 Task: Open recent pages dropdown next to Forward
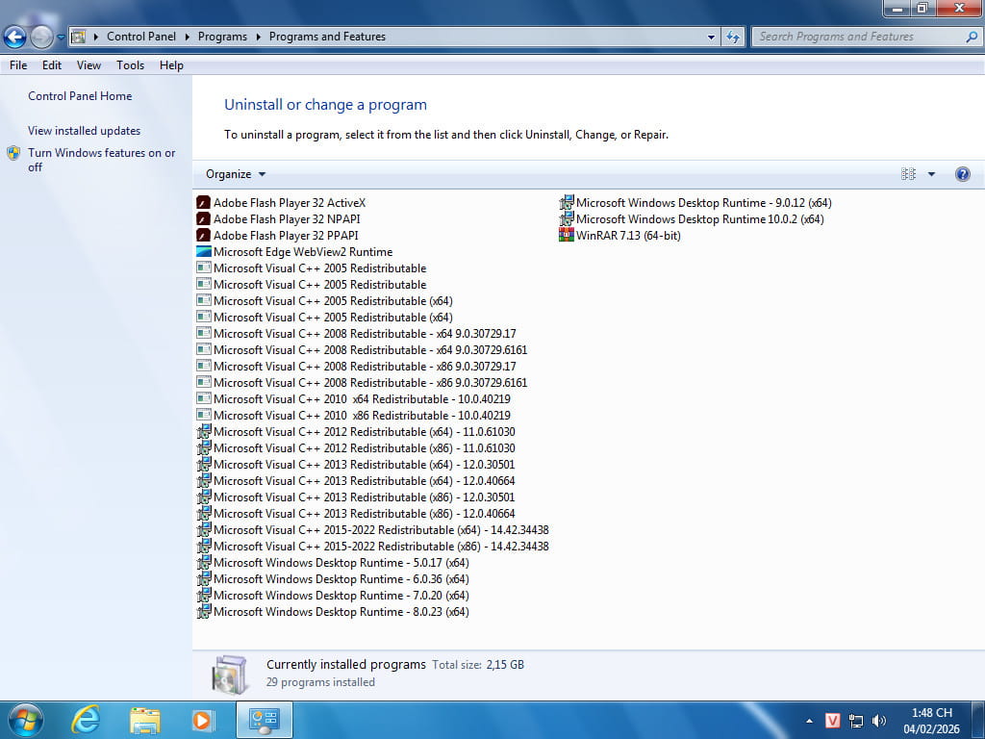61,37
